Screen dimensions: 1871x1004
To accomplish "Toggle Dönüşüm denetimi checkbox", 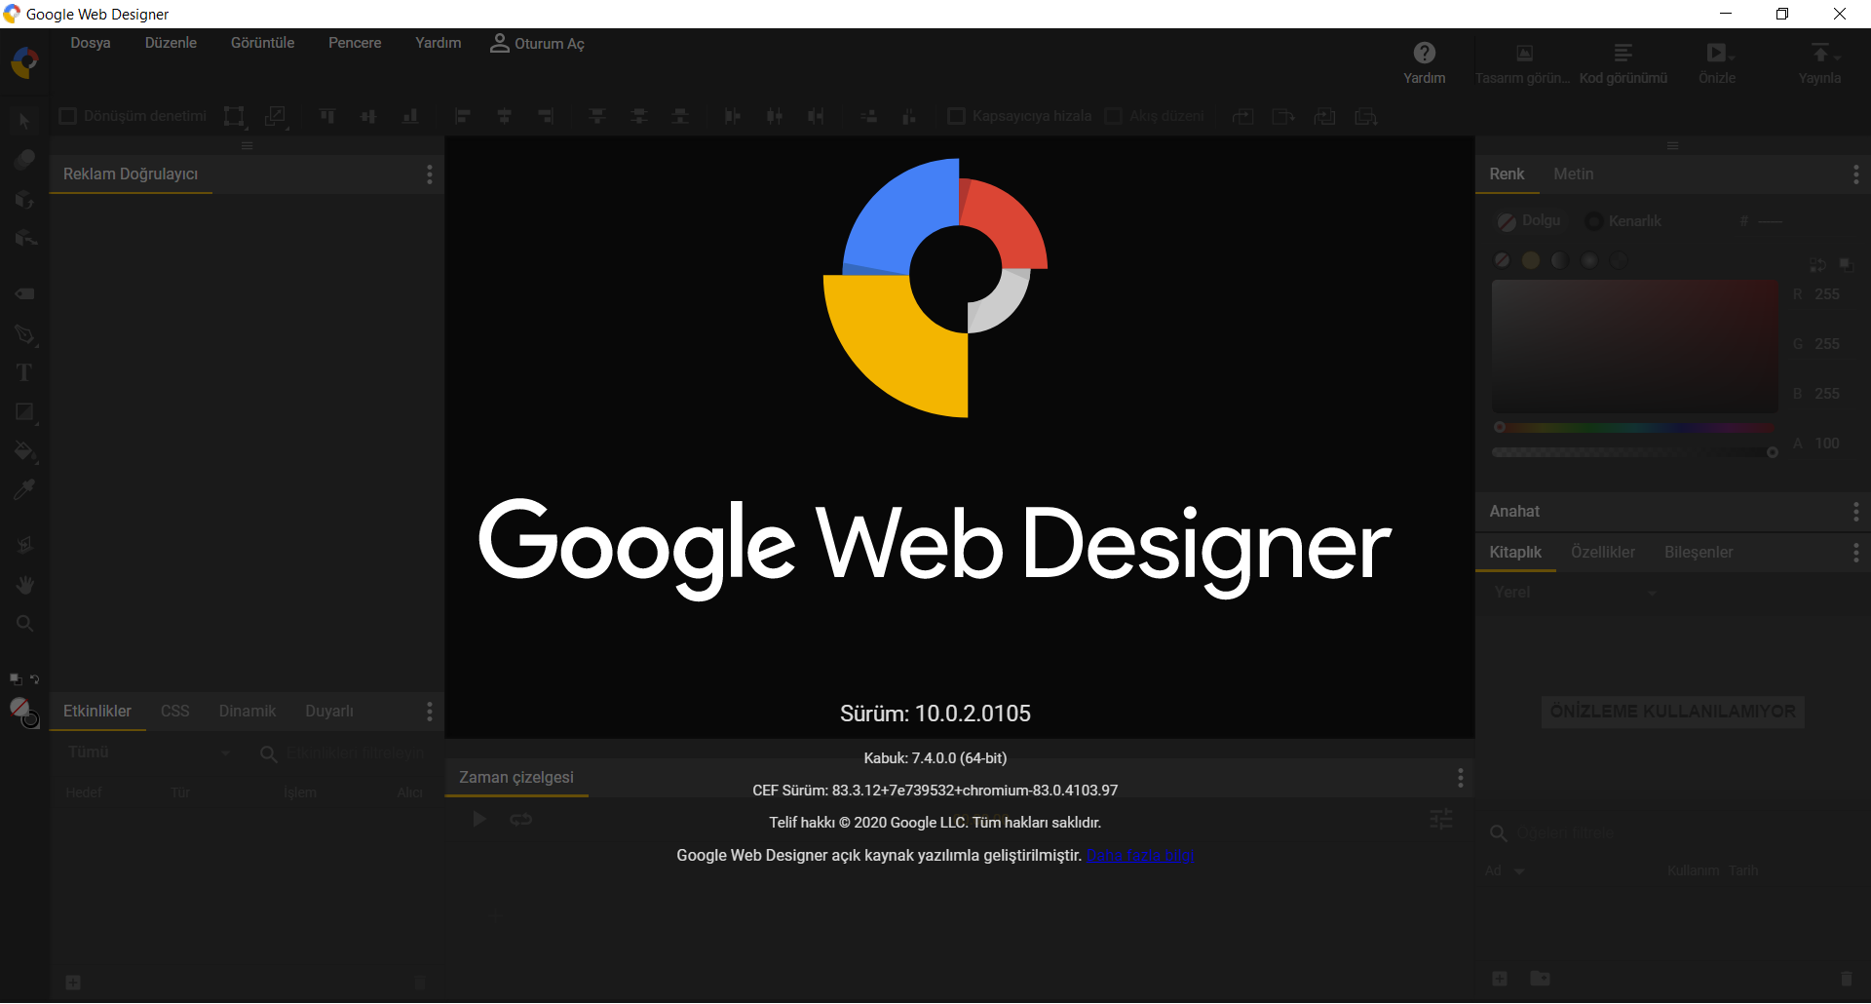I will [67, 116].
